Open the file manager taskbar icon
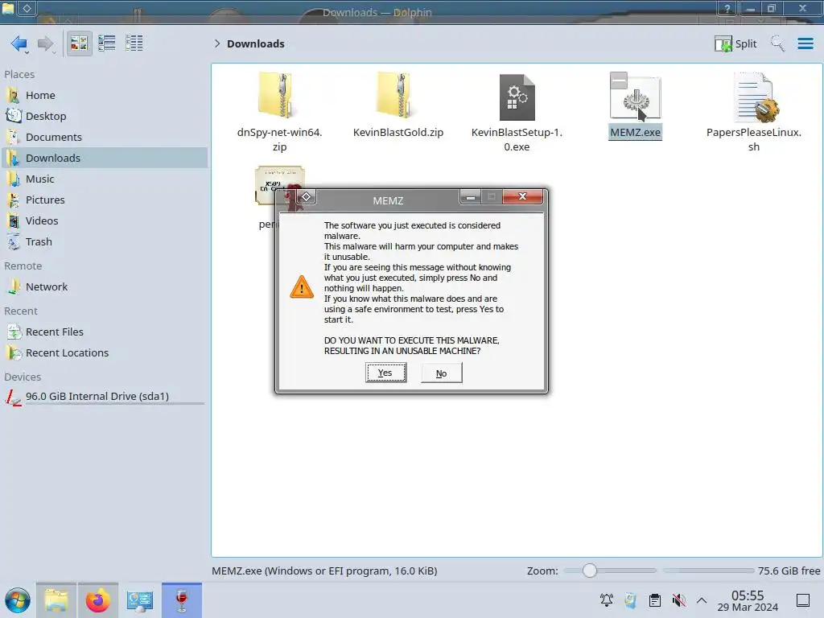 tap(56, 600)
